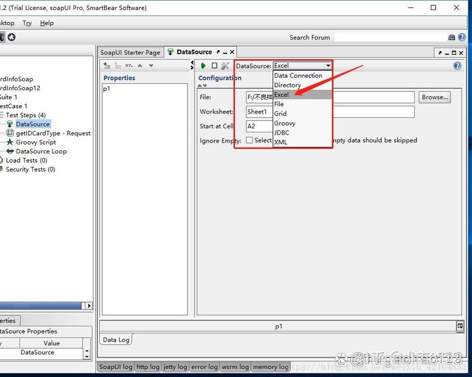
Task: Click the star icon beside Groovy Script
Action: [x=10, y=142]
